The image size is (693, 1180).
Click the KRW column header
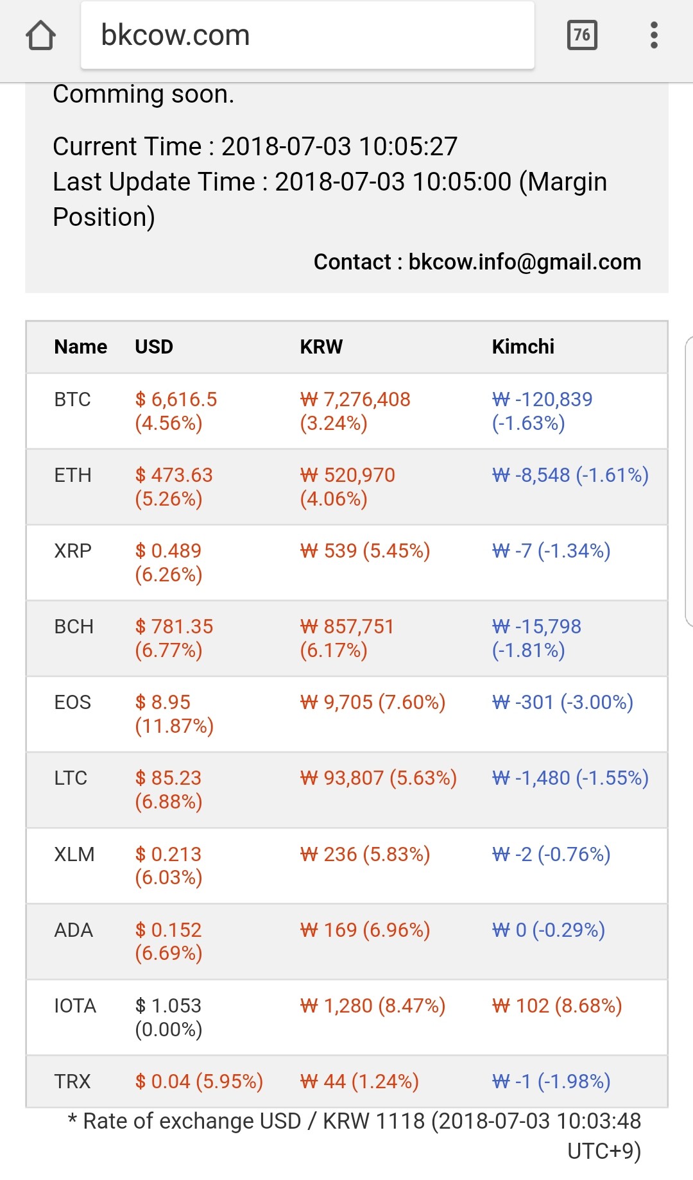point(321,347)
